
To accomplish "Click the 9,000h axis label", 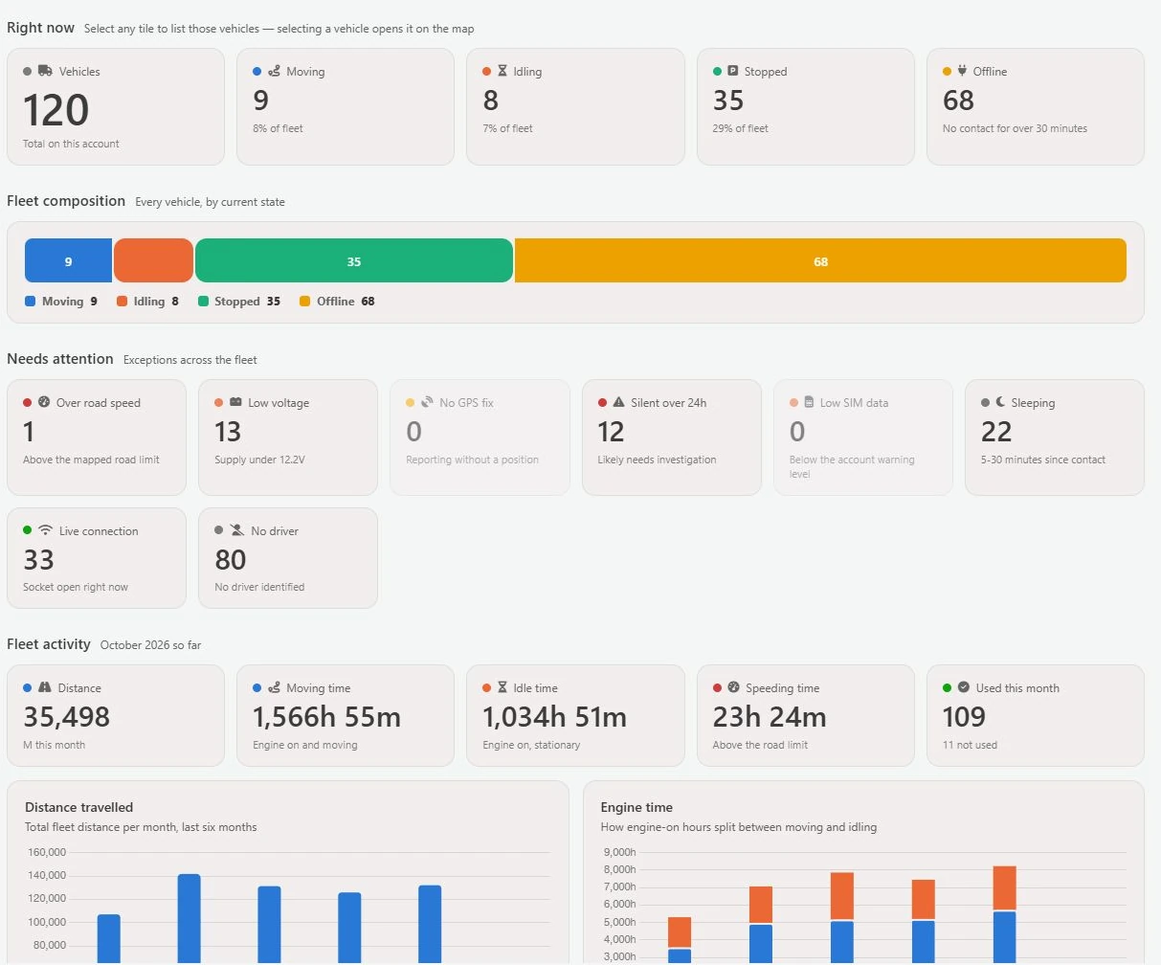I will (619, 852).
